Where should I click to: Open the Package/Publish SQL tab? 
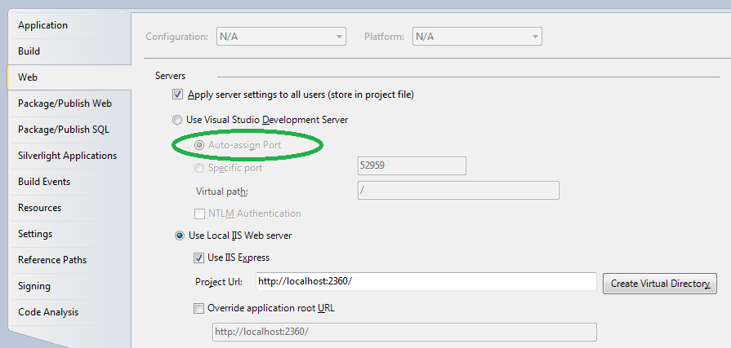click(63, 130)
